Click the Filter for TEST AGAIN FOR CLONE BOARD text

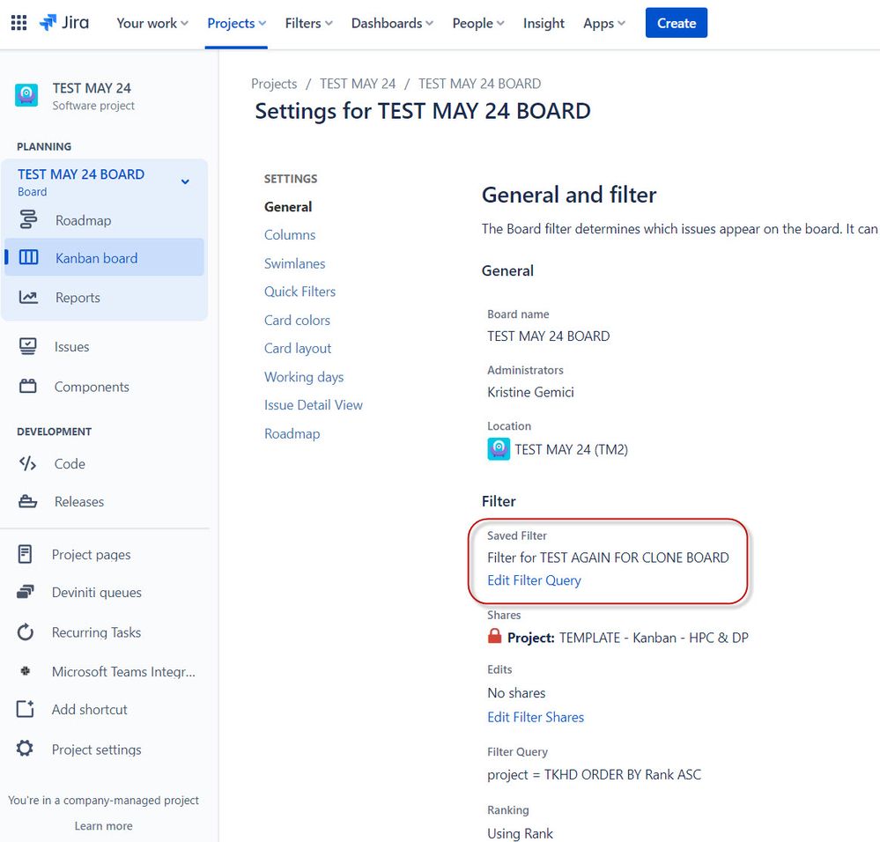608,557
